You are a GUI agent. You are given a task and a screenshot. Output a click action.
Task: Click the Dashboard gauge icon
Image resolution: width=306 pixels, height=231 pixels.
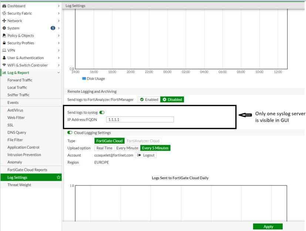click(x=4, y=6)
